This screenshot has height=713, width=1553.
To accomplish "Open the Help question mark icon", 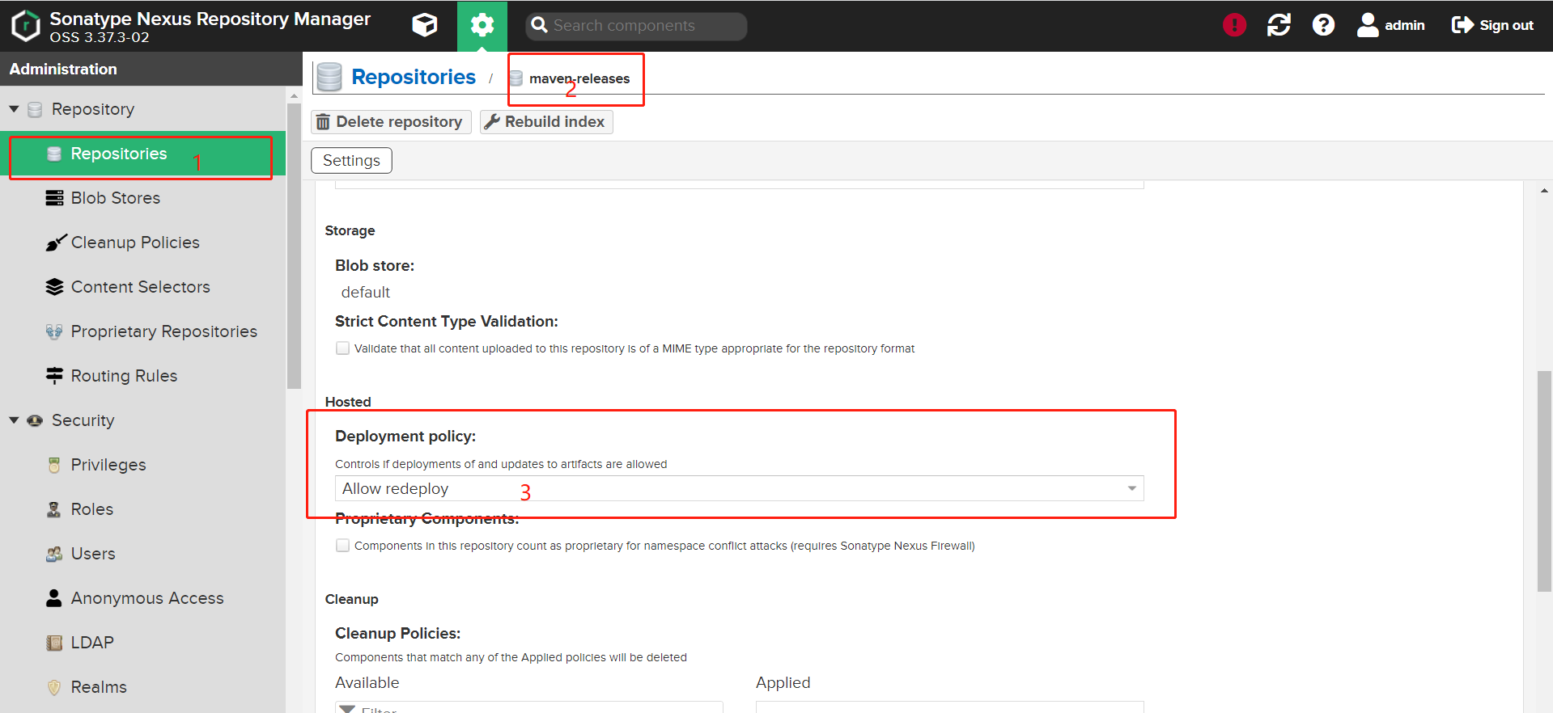I will [x=1323, y=25].
